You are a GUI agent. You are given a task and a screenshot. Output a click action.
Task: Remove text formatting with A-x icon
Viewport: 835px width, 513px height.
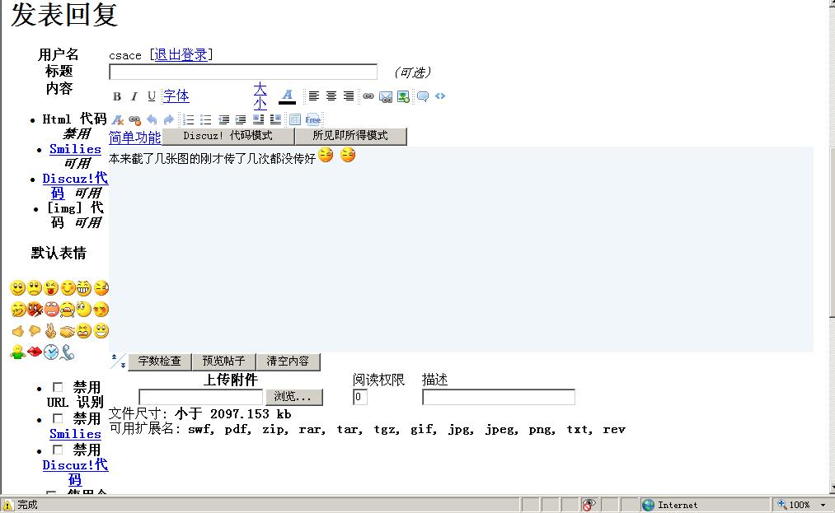click(118, 119)
